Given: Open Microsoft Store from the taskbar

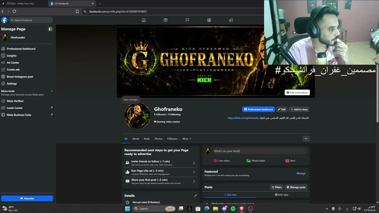Looking at the screenshot, I should click(x=198, y=209).
